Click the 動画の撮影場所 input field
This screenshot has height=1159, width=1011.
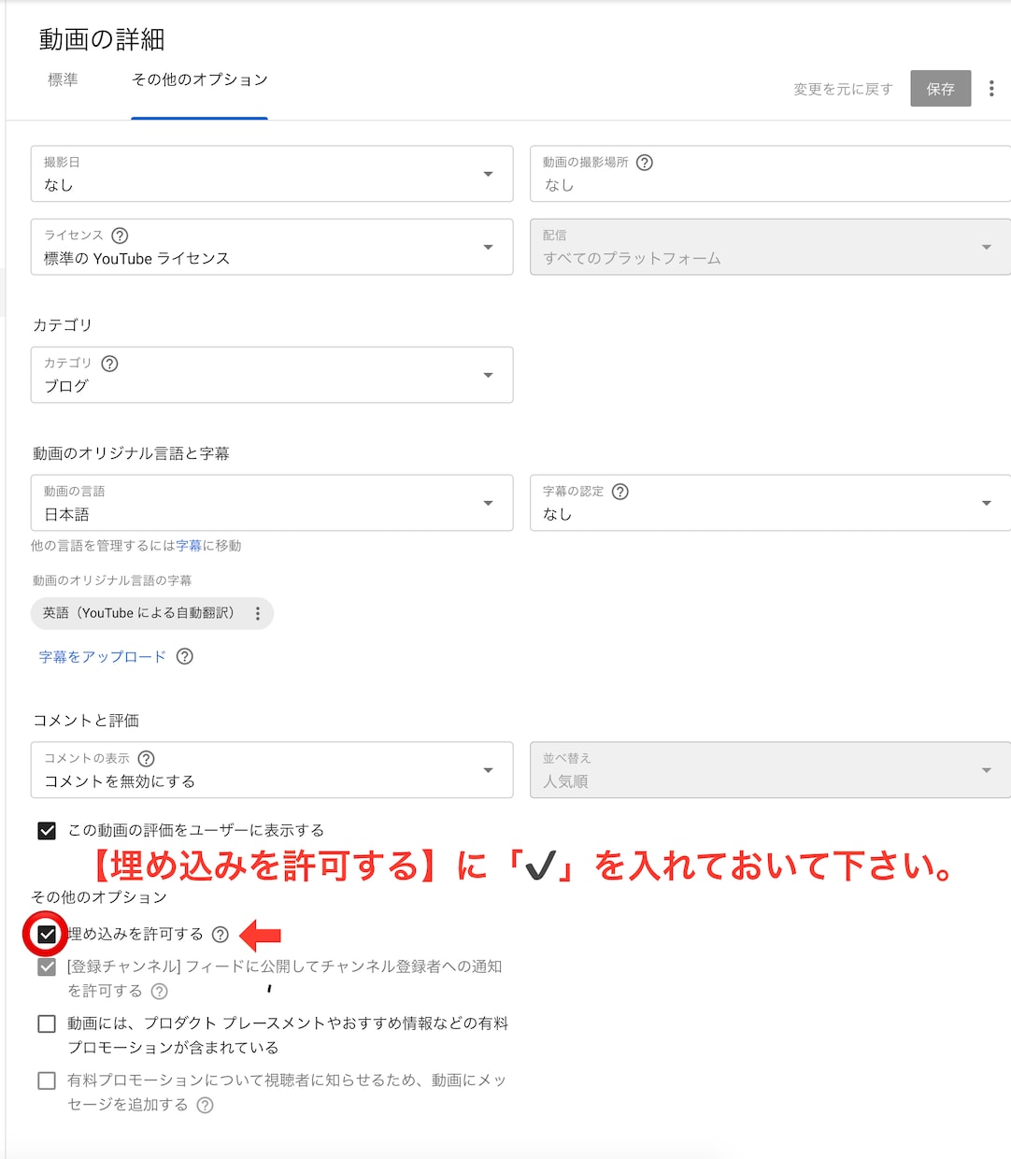[x=770, y=174]
